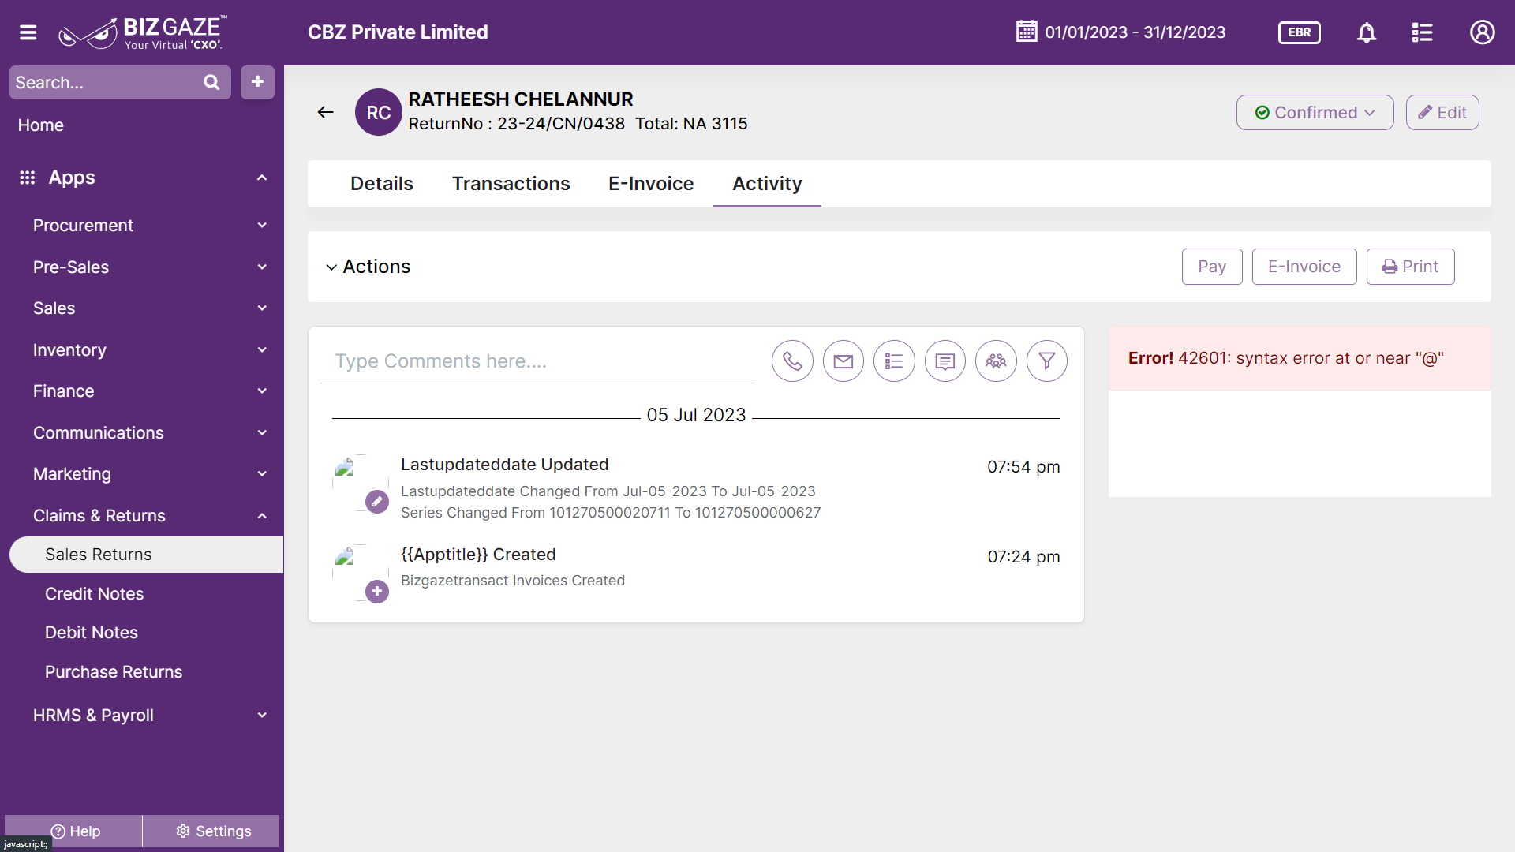The image size is (1515, 852).
Task: Open the hamburger menu icon
Action: (28, 32)
